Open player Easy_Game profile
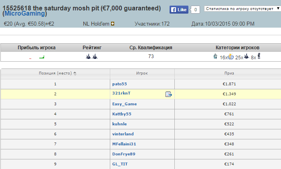Viewport: 281px width, 169px height. point(124,104)
